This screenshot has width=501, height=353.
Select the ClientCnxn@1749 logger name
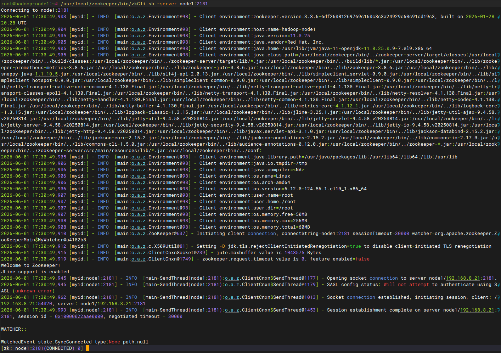coord(170,259)
